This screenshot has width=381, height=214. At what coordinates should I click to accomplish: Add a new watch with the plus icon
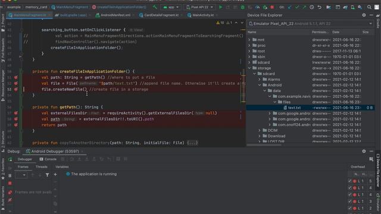55,174
